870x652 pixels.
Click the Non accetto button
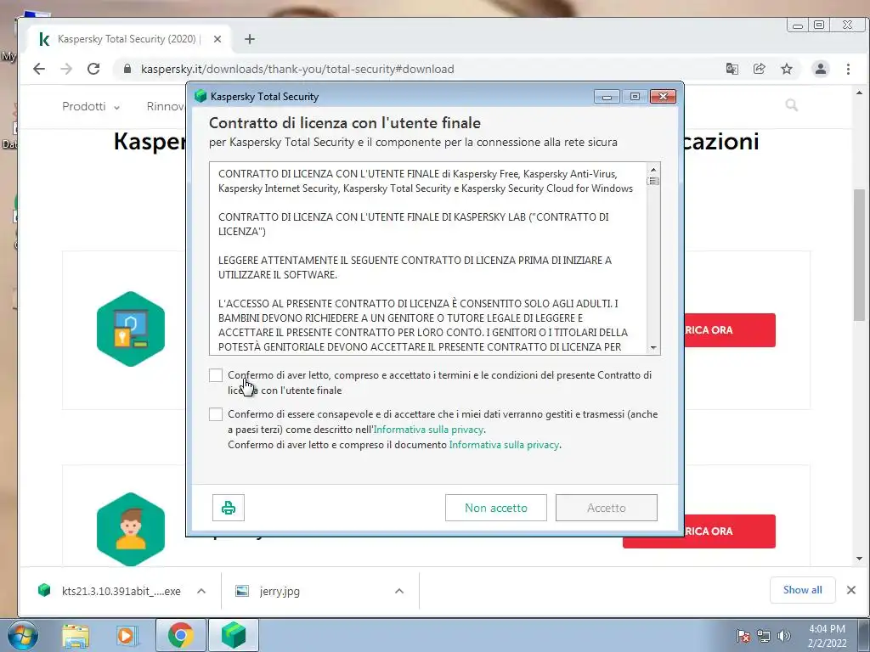(x=496, y=508)
